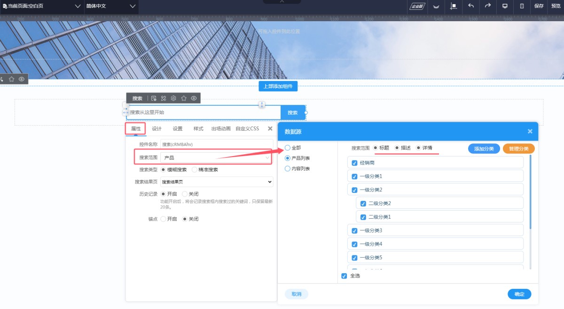The image size is (564, 309).
Task: Toggle the eye visibility icon on search widget toolbar
Action: 194,98
